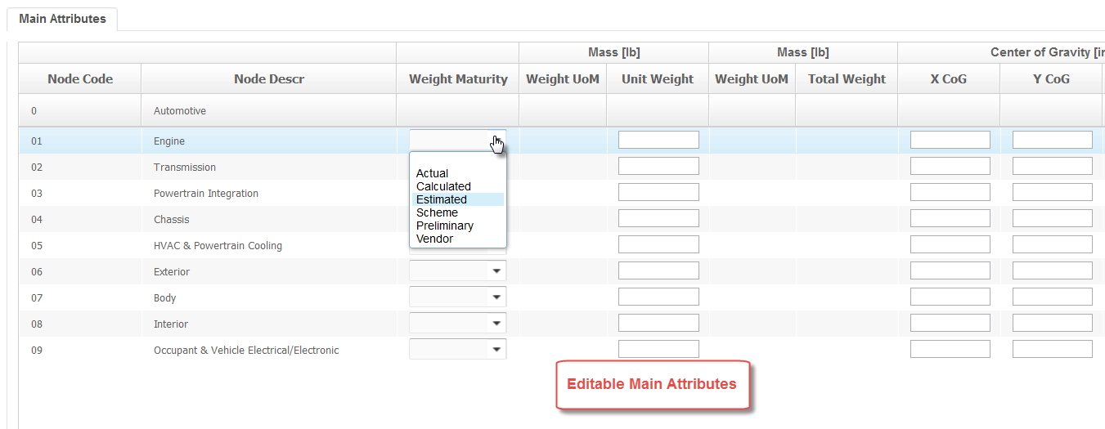Select Vendor in the maturity list

point(434,239)
